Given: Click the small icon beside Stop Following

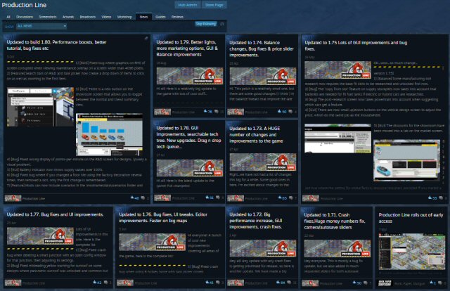Looking at the screenshot, I should coord(222,24).
